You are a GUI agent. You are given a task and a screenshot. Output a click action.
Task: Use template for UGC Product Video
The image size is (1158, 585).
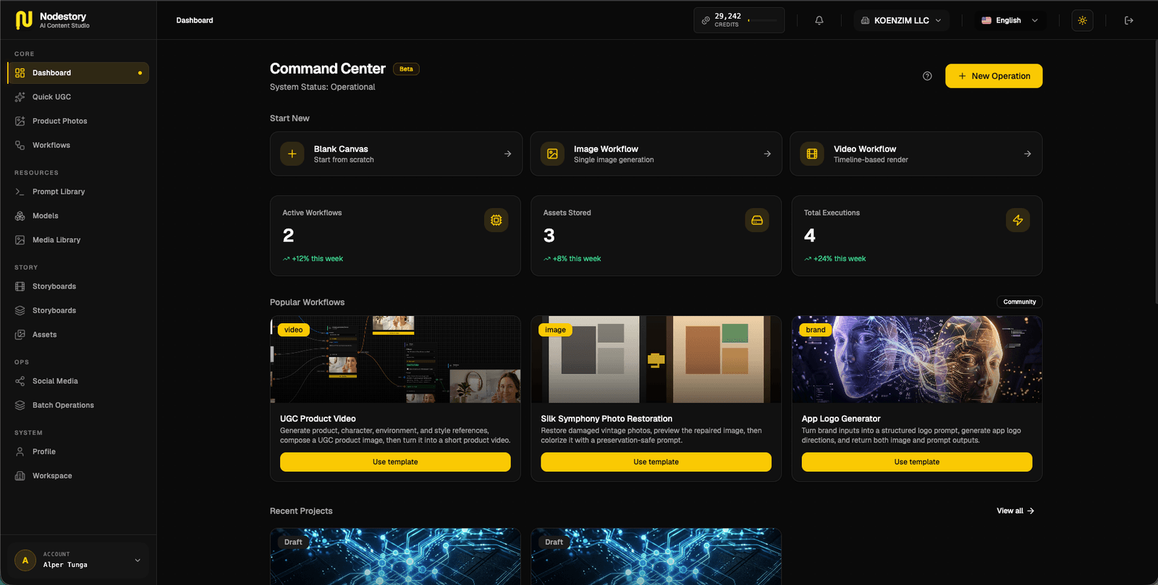coord(395,462)
